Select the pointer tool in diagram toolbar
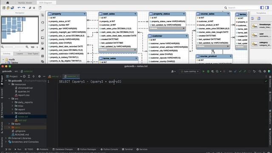Image resolution: width=272 pixels, height=153 pixels. [42, 15]
